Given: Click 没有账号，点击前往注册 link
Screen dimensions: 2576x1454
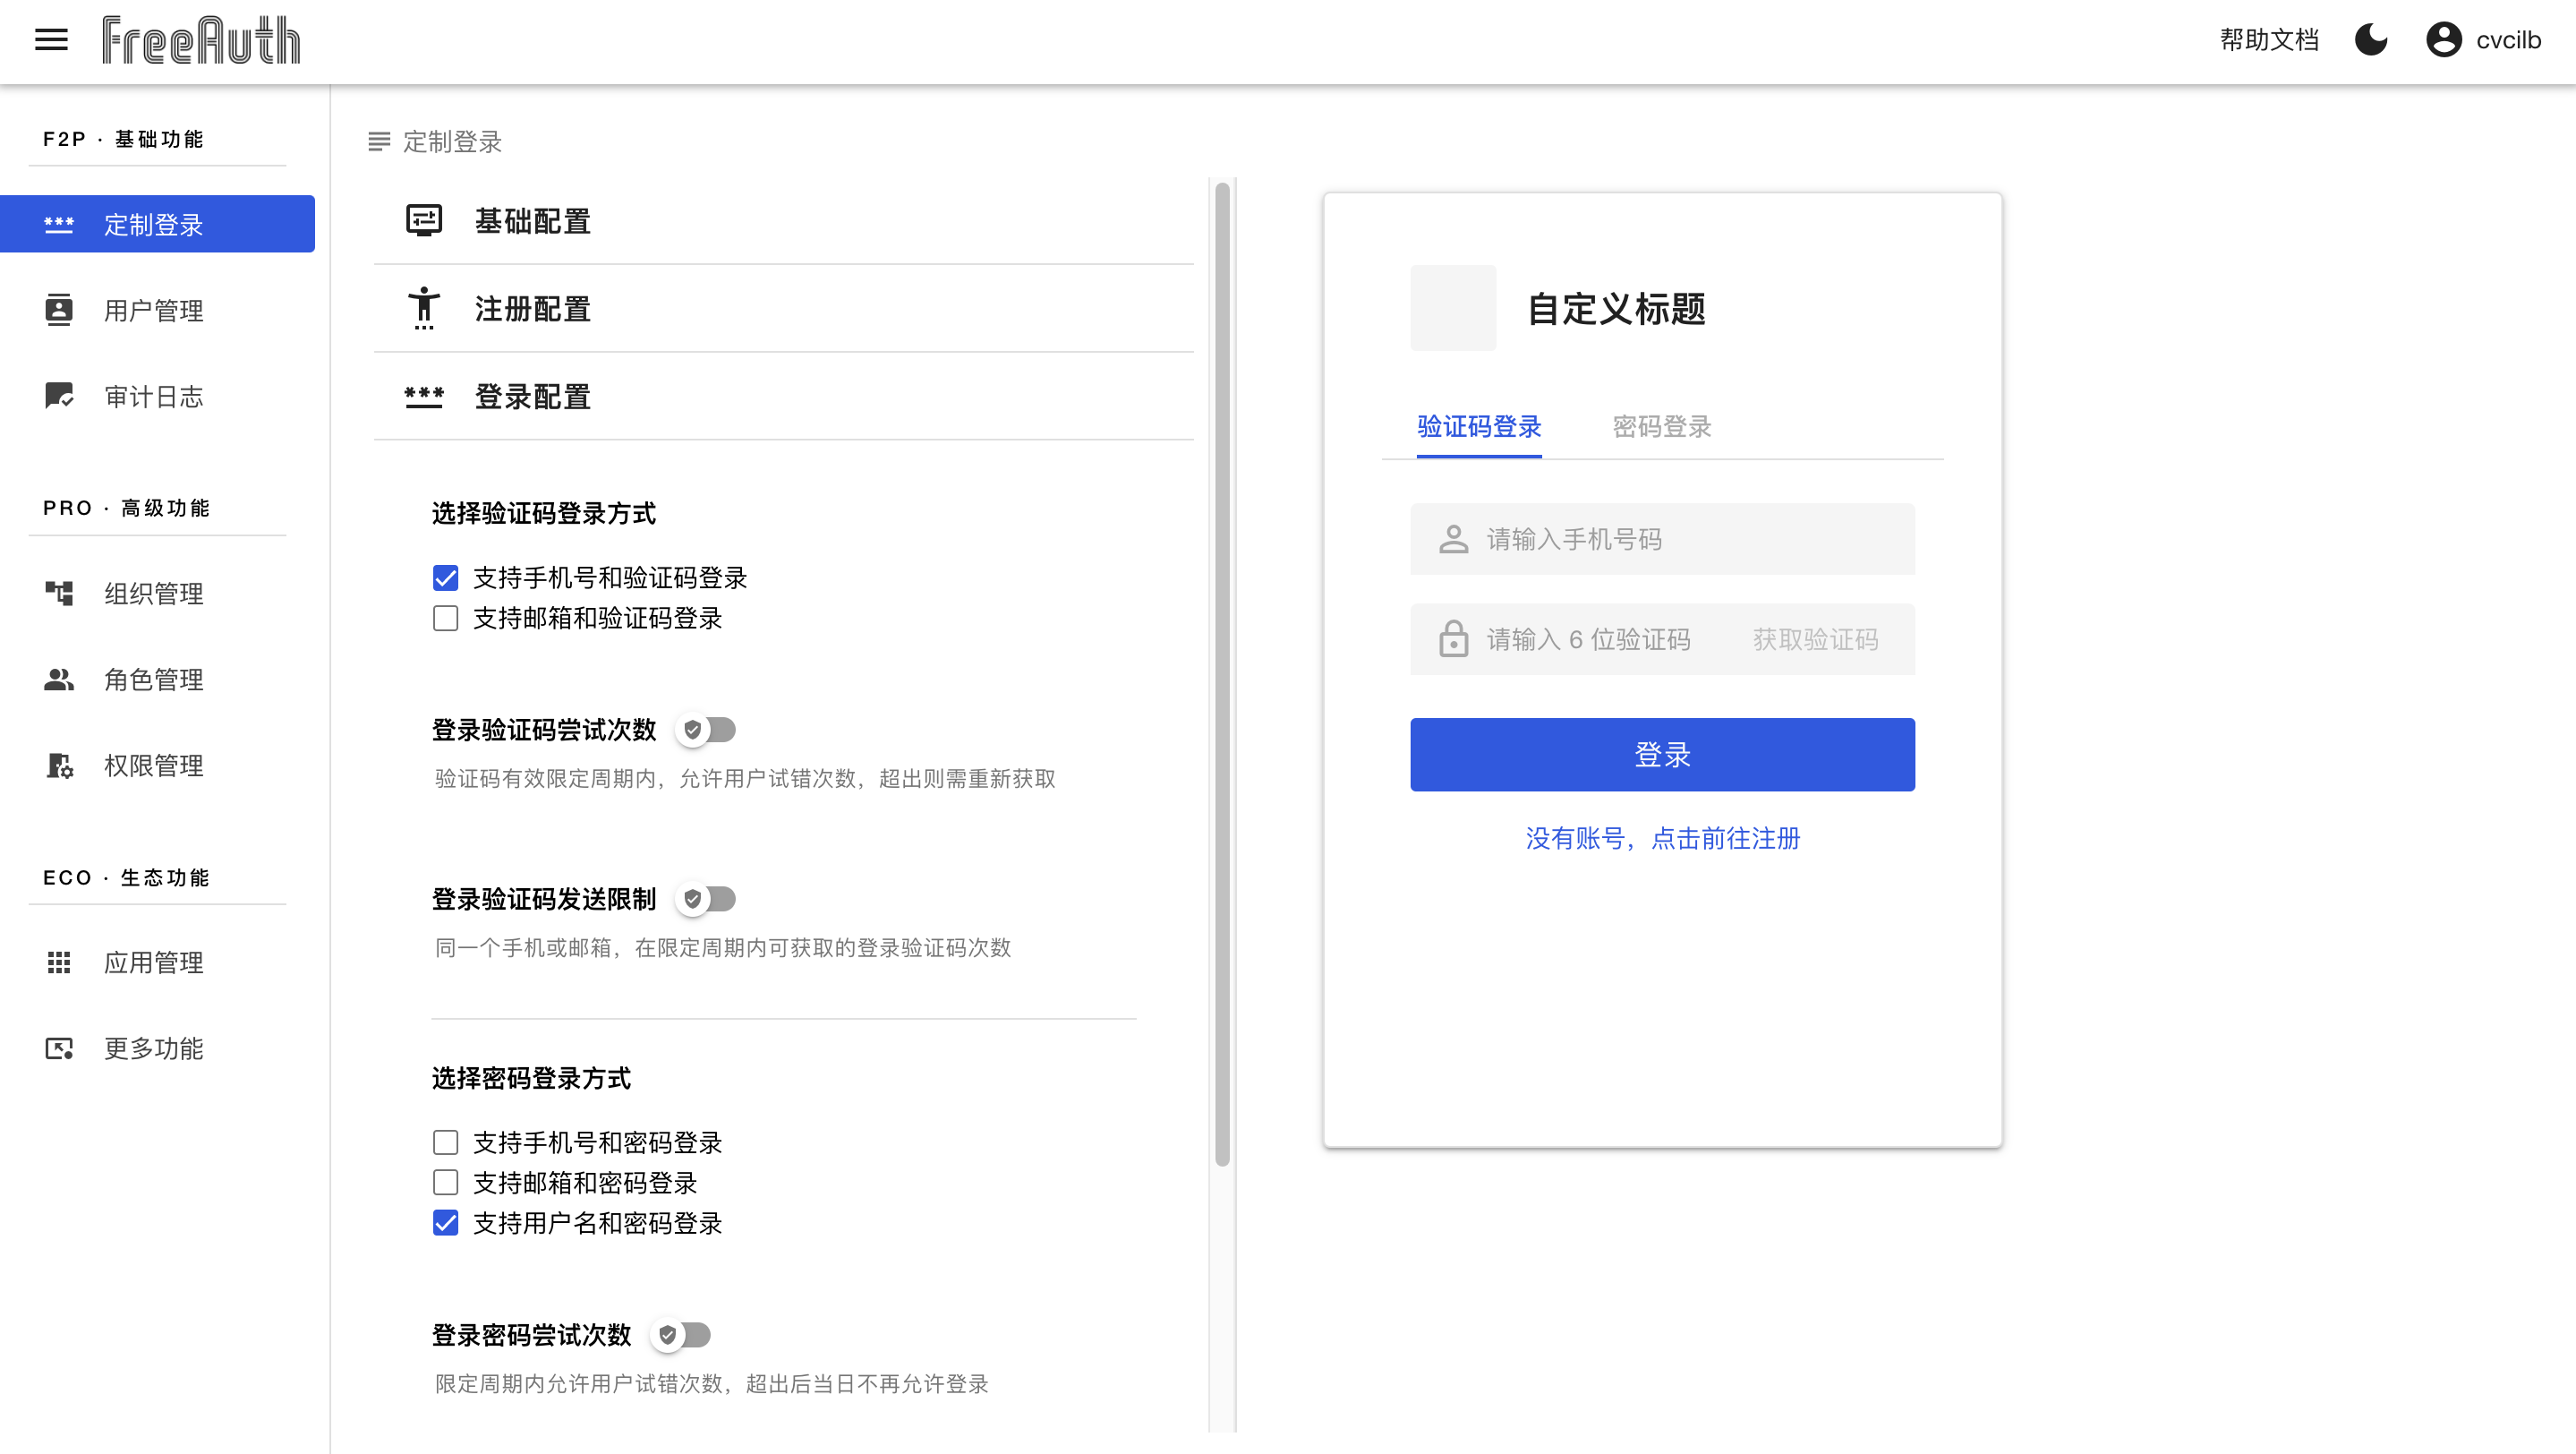Looking at the screenshot, I should [x=1662, y=838].
